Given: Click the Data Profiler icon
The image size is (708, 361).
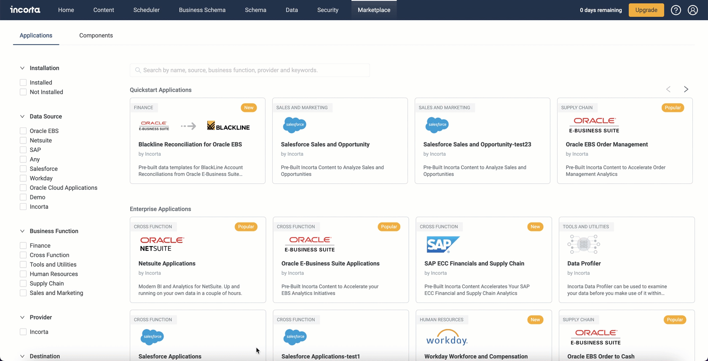Looking at the screenshot, I should point(584,244).
